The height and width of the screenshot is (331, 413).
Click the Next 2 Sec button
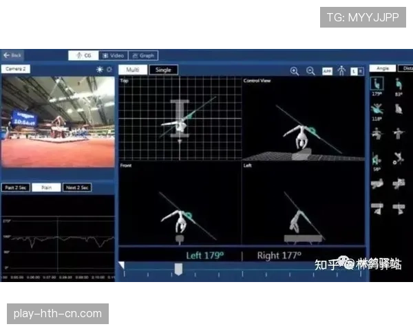[x=77, y=188]
